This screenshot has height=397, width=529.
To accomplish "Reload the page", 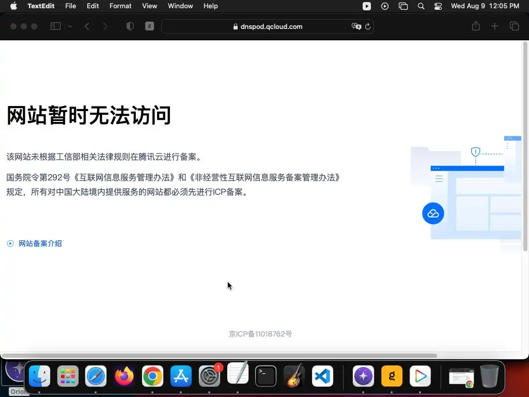I will [x=368, y=26].
